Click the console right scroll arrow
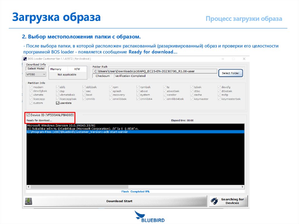This screenshot has height=224, width=299. coord(242,187)
